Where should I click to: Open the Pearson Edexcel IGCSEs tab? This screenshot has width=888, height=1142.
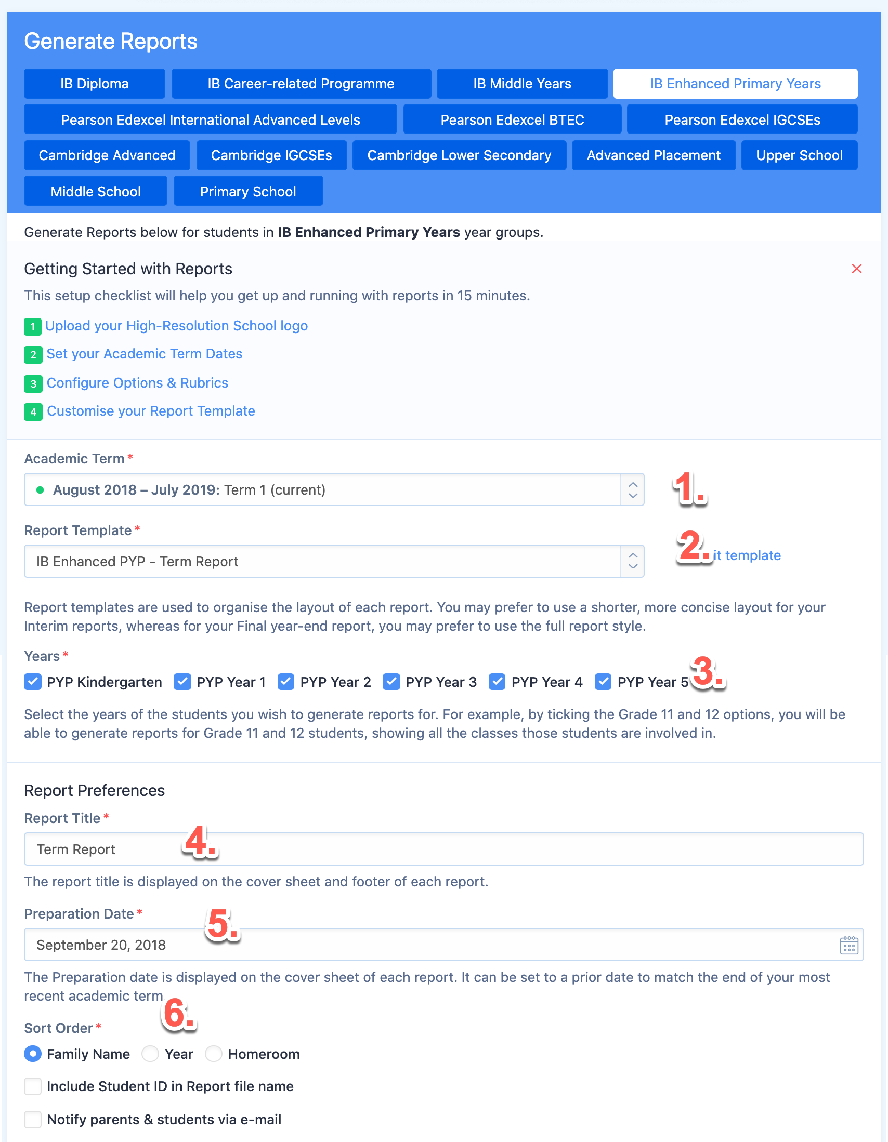click(x=742, y=119)
